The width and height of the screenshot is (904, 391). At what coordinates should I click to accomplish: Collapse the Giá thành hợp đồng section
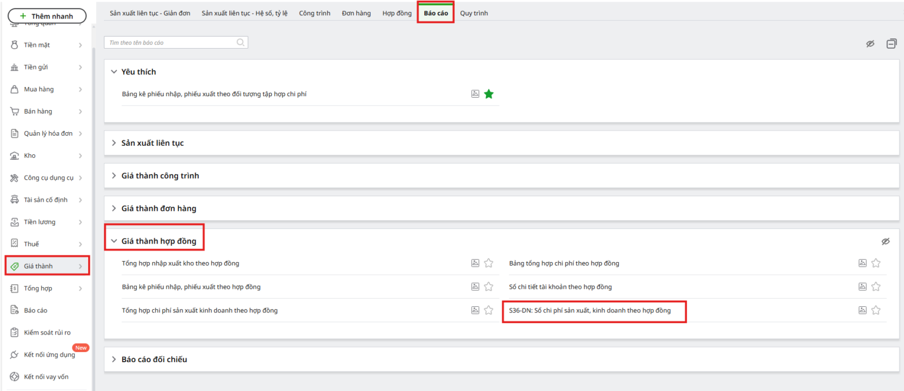tap(114, 241)
